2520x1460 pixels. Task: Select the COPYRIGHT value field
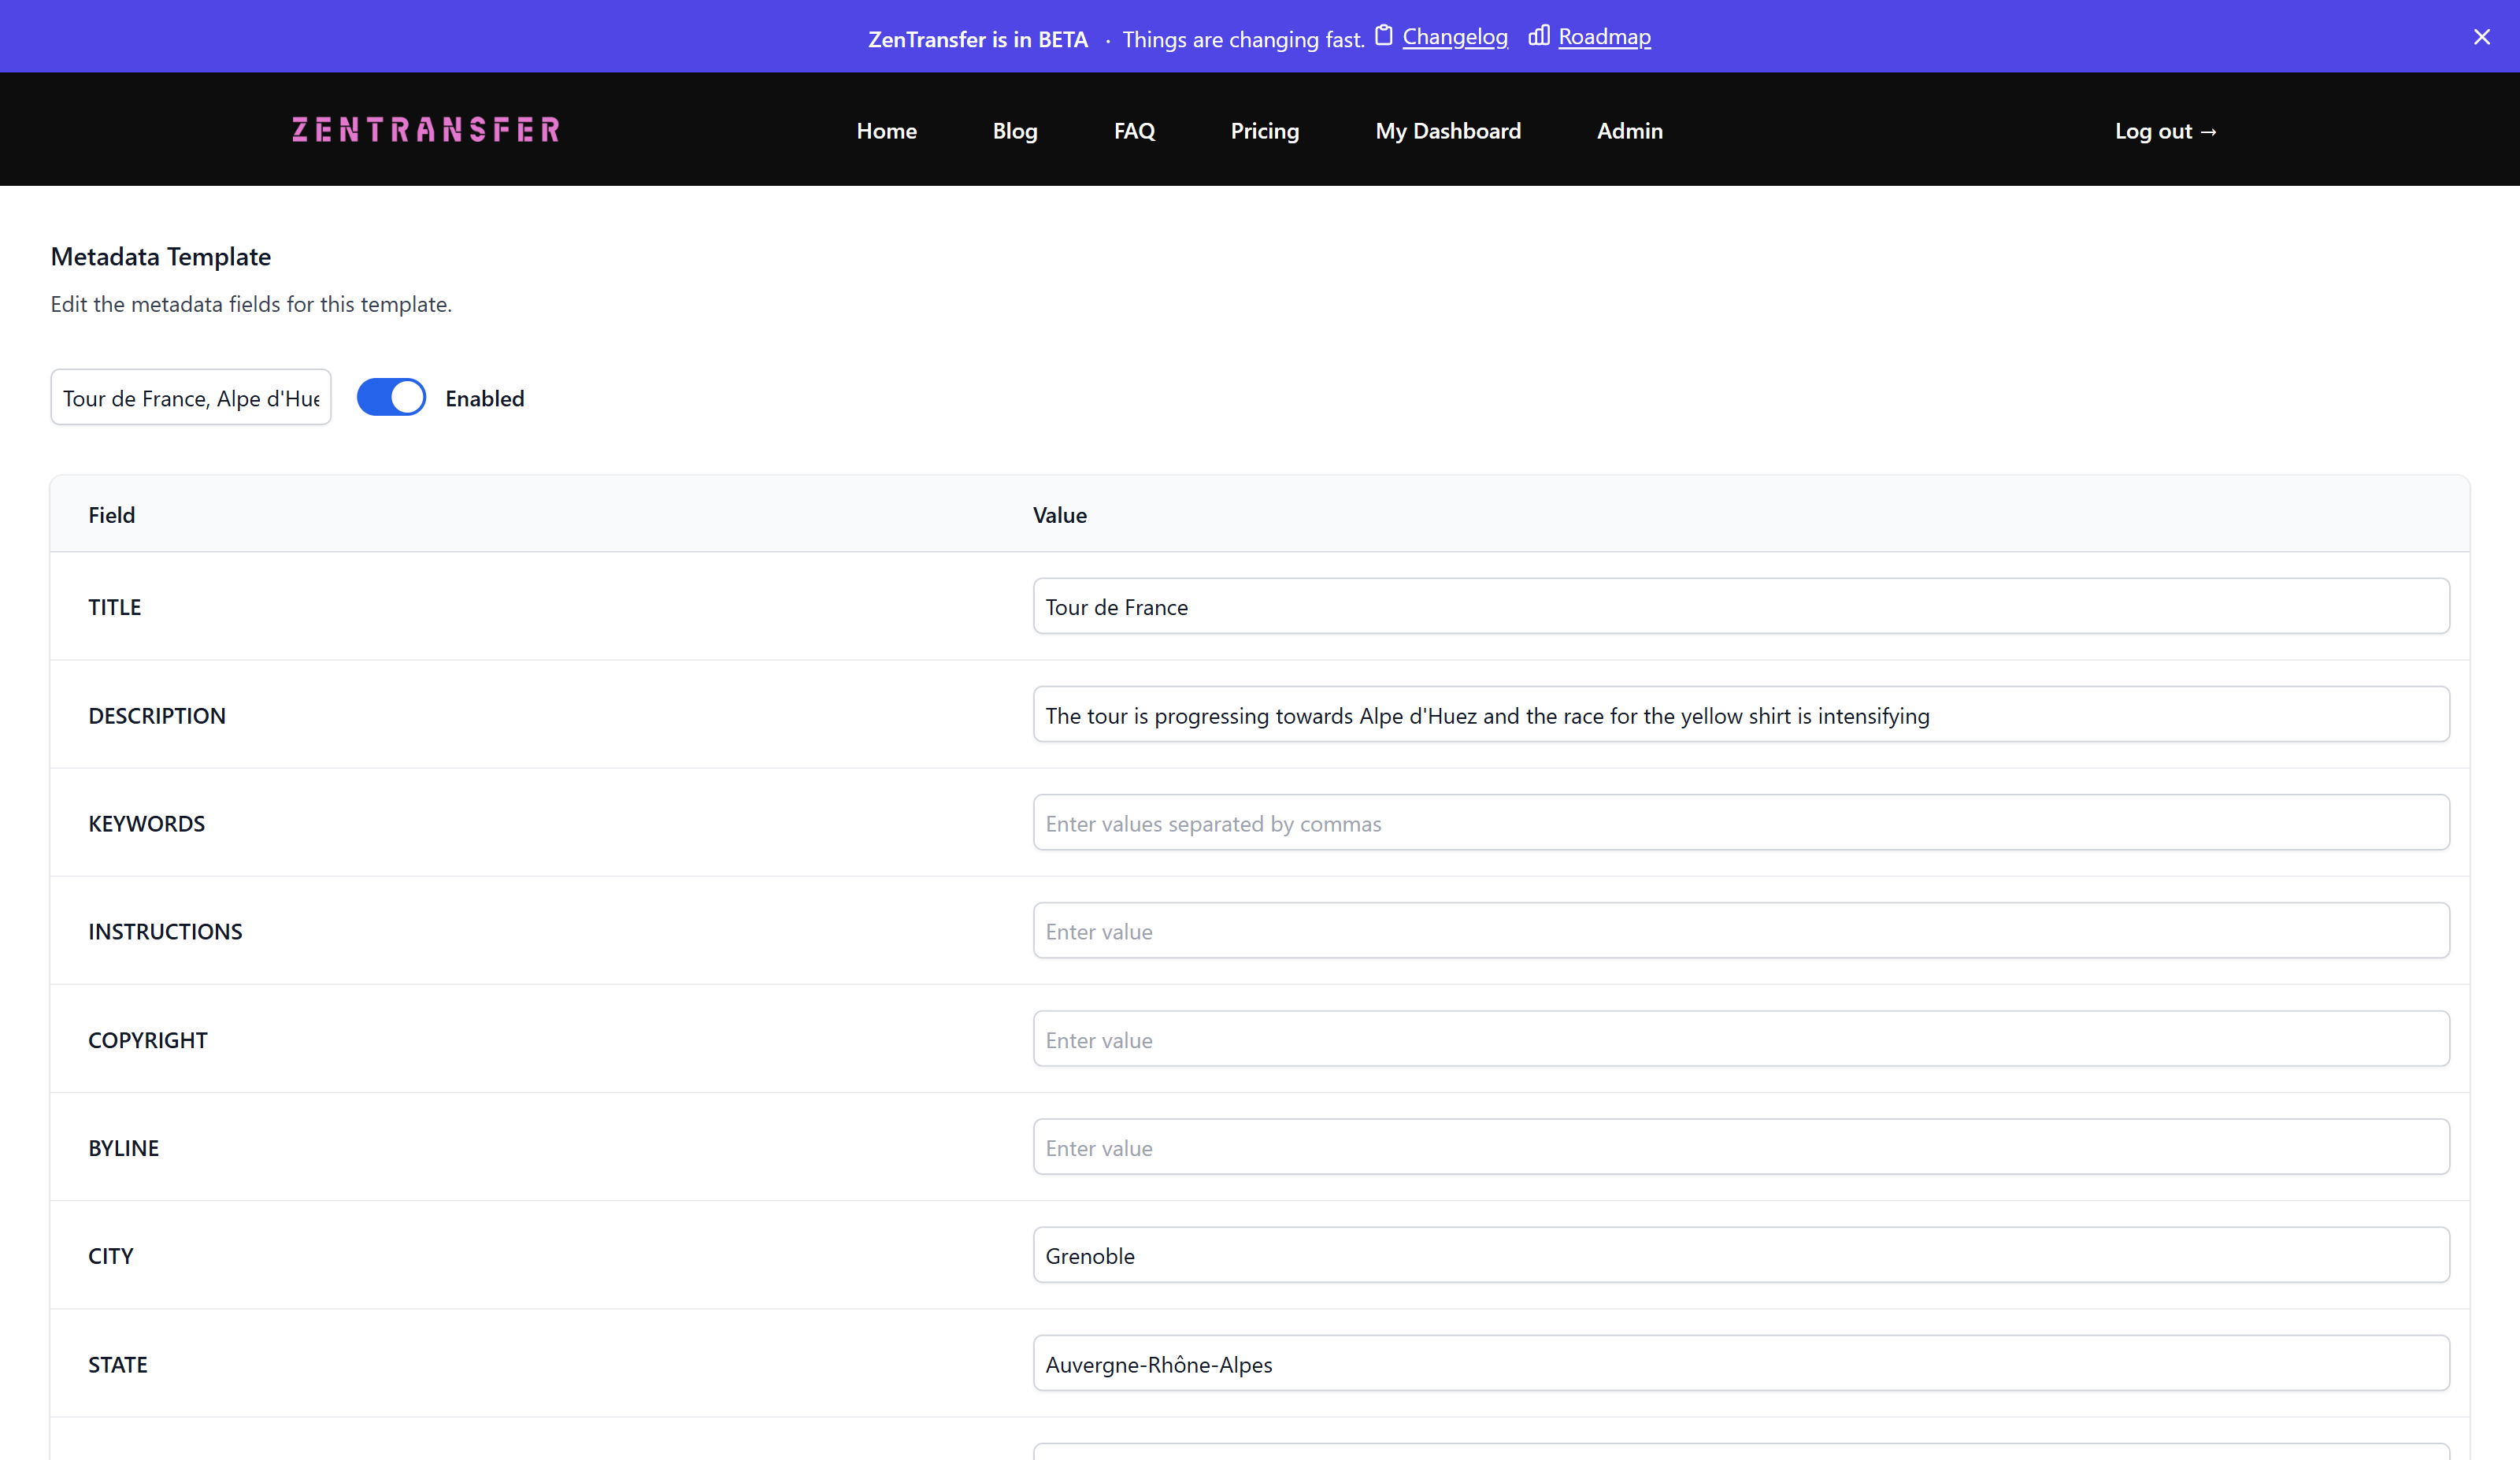1740,1039
